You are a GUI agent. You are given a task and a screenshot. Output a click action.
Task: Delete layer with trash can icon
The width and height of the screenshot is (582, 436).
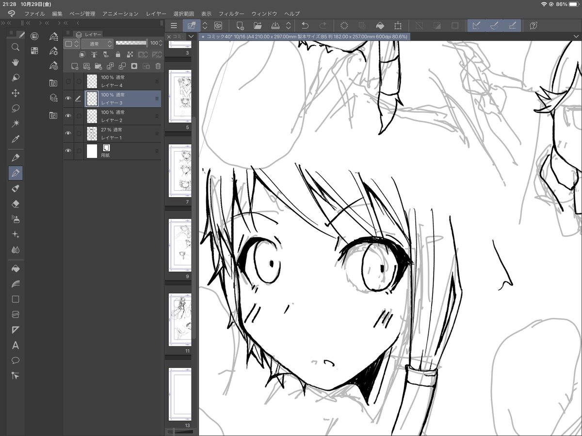click(x=158, y=66)
